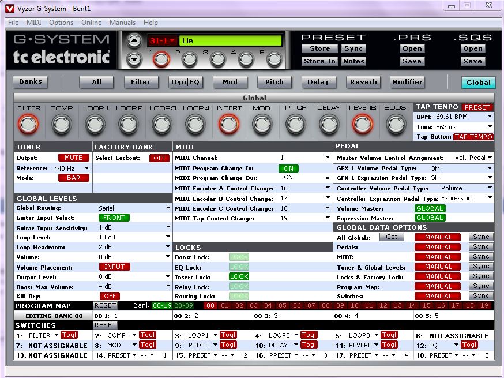The image size is (504, 378).
Task: Toggle the INSERT knob
Action: tap(229, 124)
